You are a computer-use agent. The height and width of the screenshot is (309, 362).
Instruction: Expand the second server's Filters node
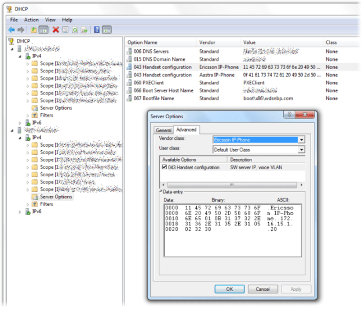pyautogui.click(x=28, y=204)
